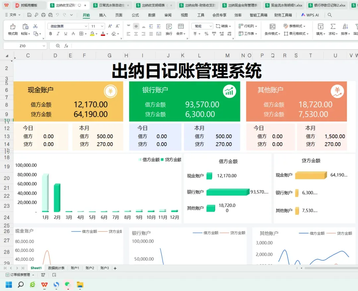Click the search magnifier icon in ribbon
The width and height of the screenshot is (358, 291).
pos(330,15)
